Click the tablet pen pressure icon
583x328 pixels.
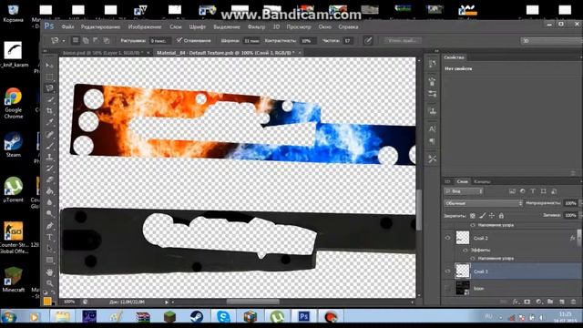[368, 40]
